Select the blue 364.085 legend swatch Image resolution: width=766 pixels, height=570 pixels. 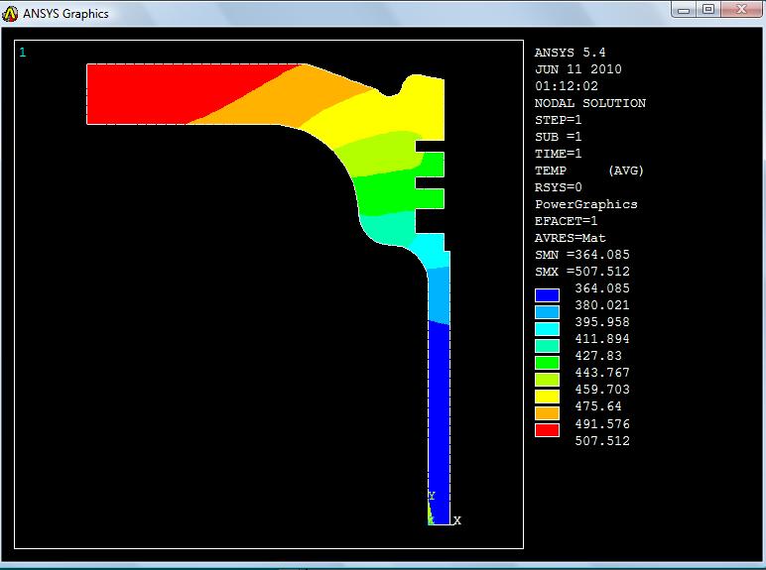(x=547, y=295)
